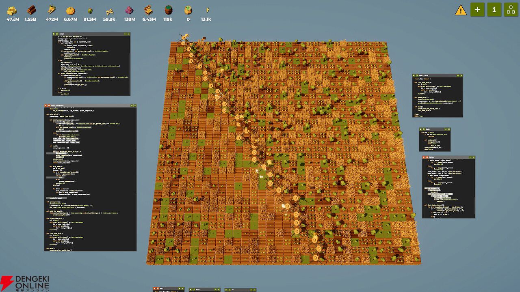Run the crops script with its play button

tap(54, 34)
